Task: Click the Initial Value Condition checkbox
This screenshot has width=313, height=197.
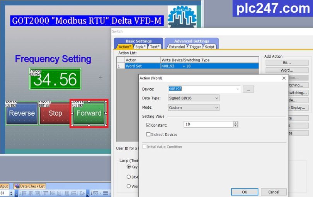Action: coord(144,147)
